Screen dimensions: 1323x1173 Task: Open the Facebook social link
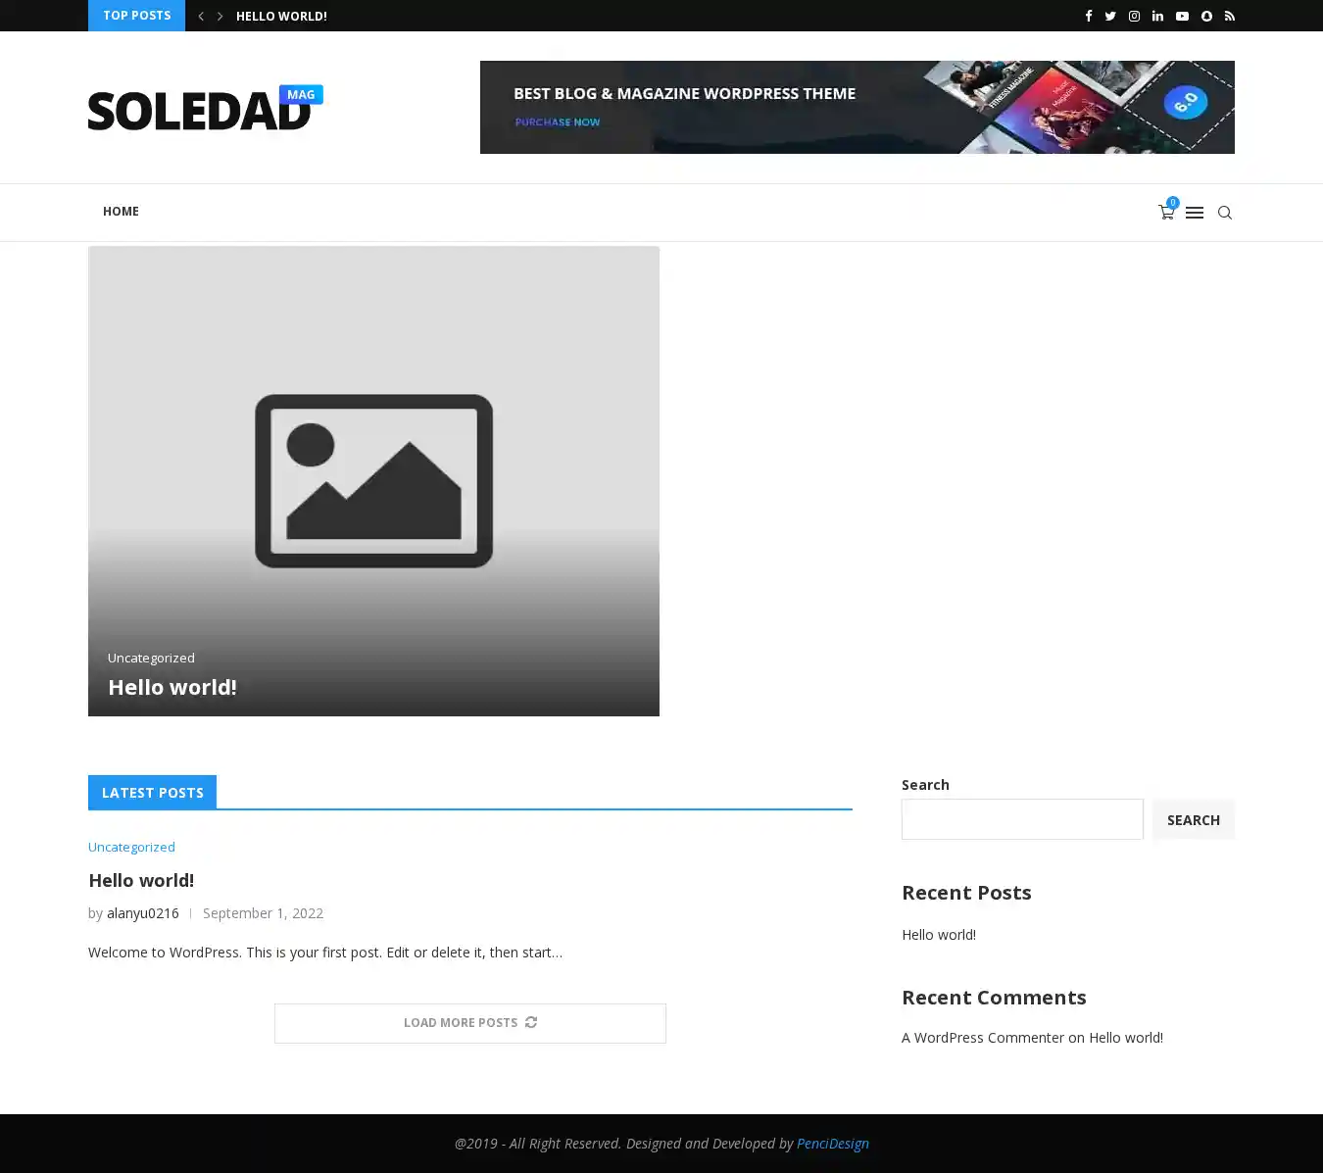click(1088, 16)
